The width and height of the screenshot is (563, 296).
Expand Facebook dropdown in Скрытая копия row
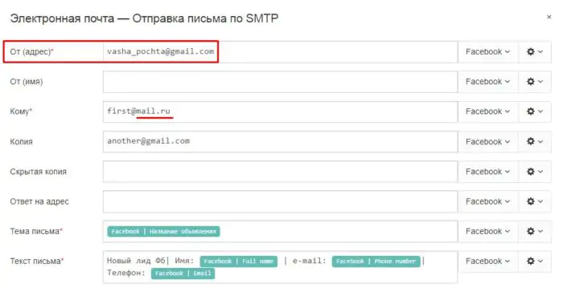pos(488,172)
